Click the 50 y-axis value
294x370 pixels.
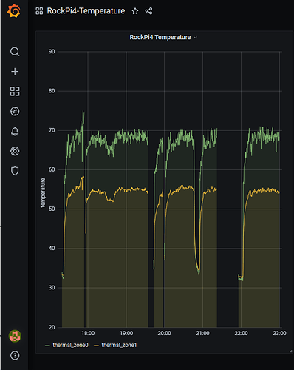[x=52, y=209]
